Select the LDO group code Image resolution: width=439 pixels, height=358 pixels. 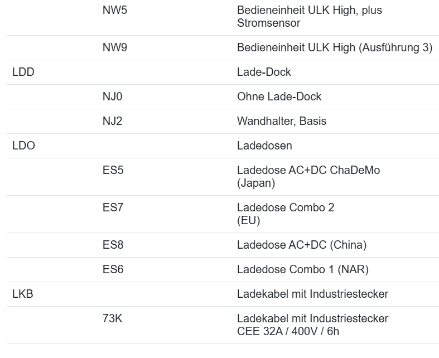click(x=23, y=146)
